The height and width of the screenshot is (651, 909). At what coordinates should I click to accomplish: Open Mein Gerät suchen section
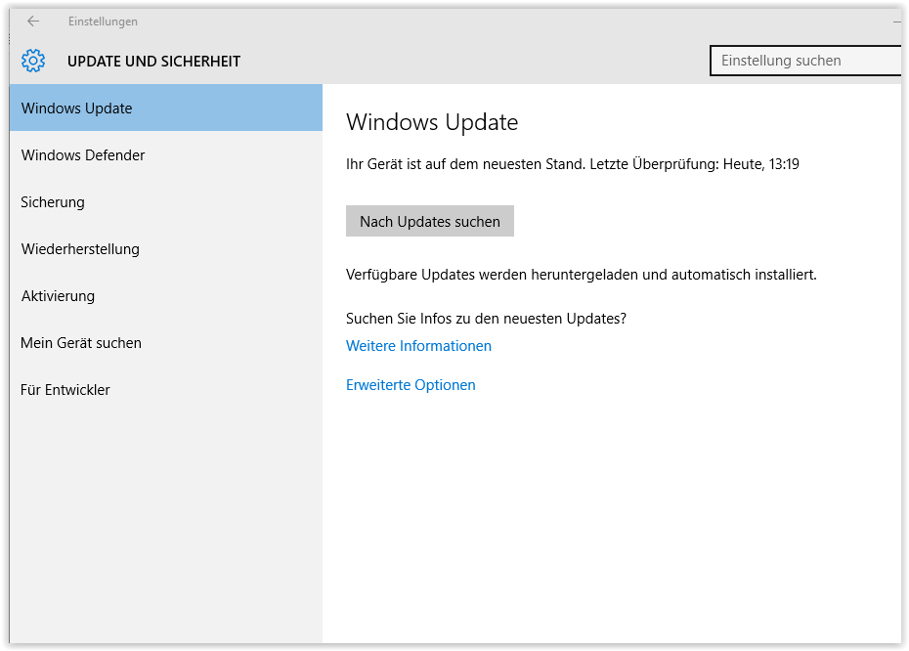pos(166,342)
